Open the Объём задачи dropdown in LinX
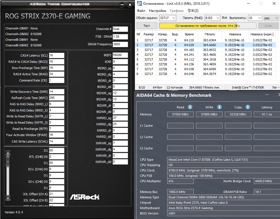 173,18
